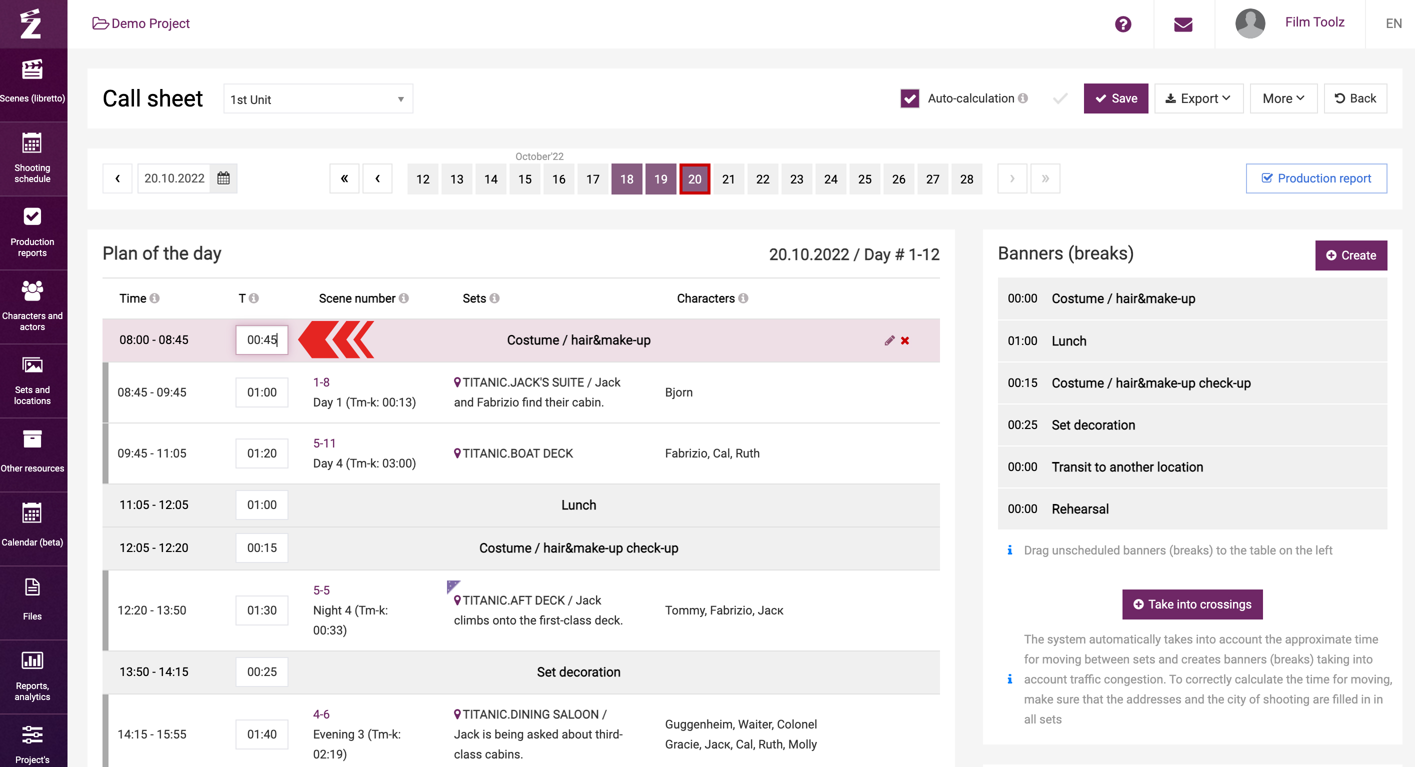Viewport: 1415px width, 767px height.
Task: Open the calendar date picker icon
Action: tap(223, 178)
